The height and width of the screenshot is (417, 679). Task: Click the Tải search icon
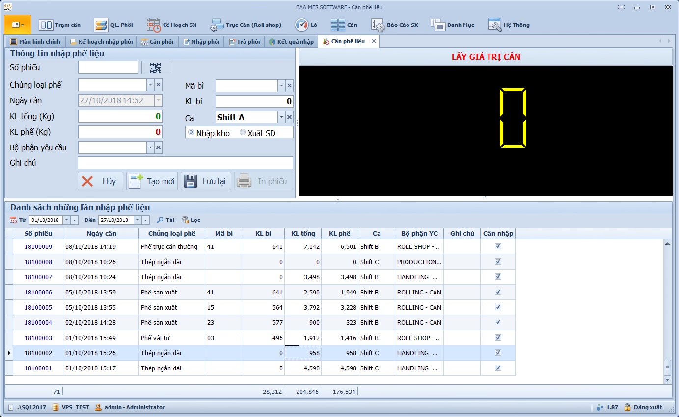click(x=161, y=220)
